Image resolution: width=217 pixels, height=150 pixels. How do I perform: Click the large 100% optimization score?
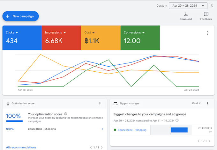pyautogui.click(x=13, y=116)
